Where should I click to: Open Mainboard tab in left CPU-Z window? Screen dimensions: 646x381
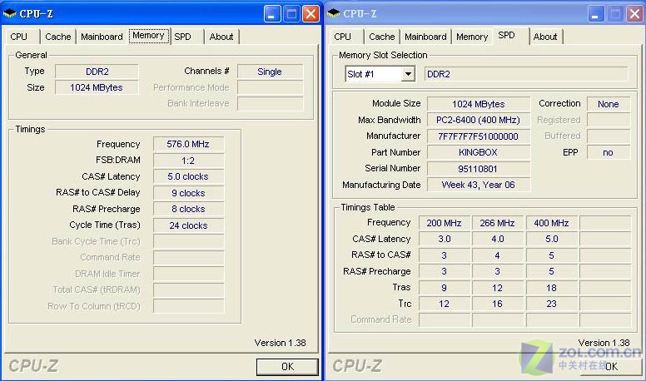(x=102, y=37)
